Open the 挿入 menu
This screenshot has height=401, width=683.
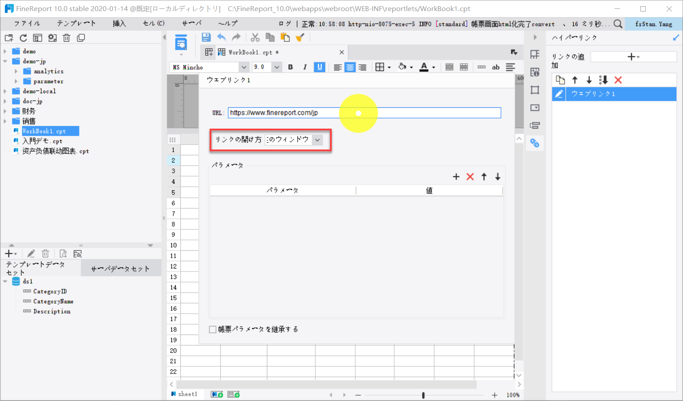(119, 24)
